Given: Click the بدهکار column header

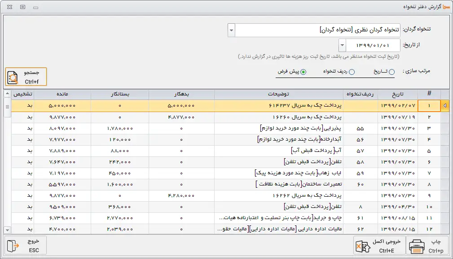Looking at the screenshot, I should pos(181,94).
